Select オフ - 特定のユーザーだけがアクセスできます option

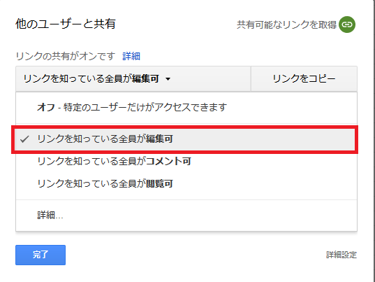[x=186, y=107]
